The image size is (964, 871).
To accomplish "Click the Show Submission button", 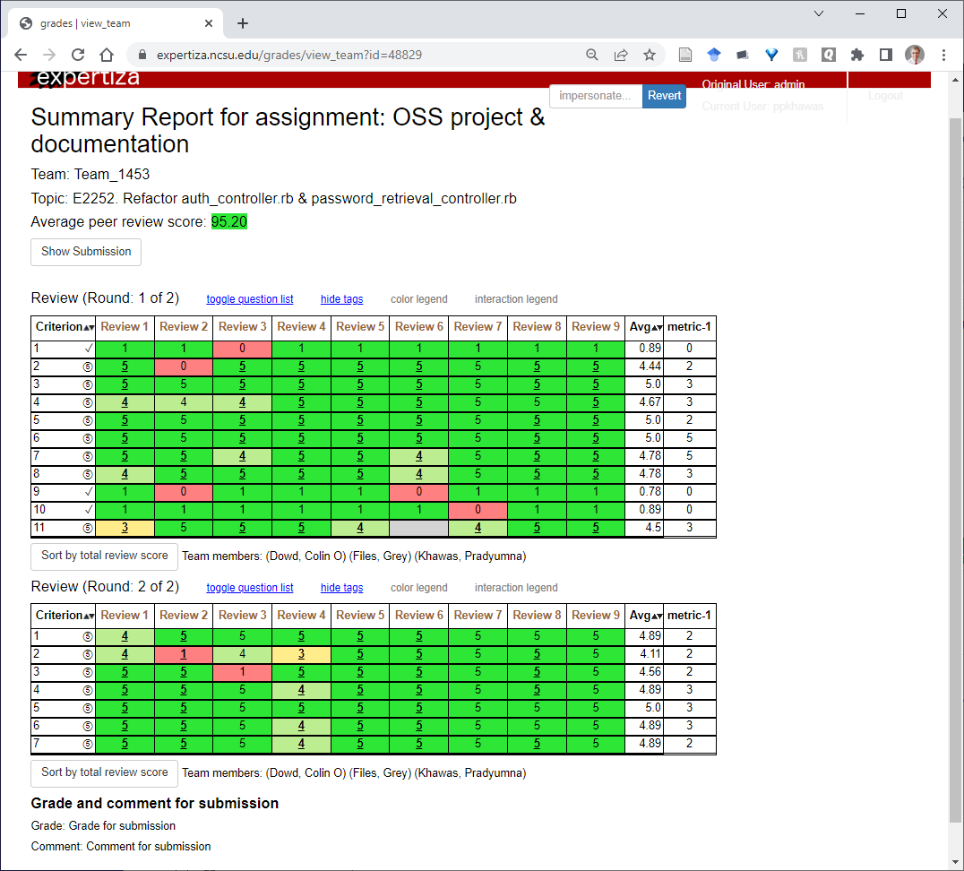I will [x=85, y=252].
